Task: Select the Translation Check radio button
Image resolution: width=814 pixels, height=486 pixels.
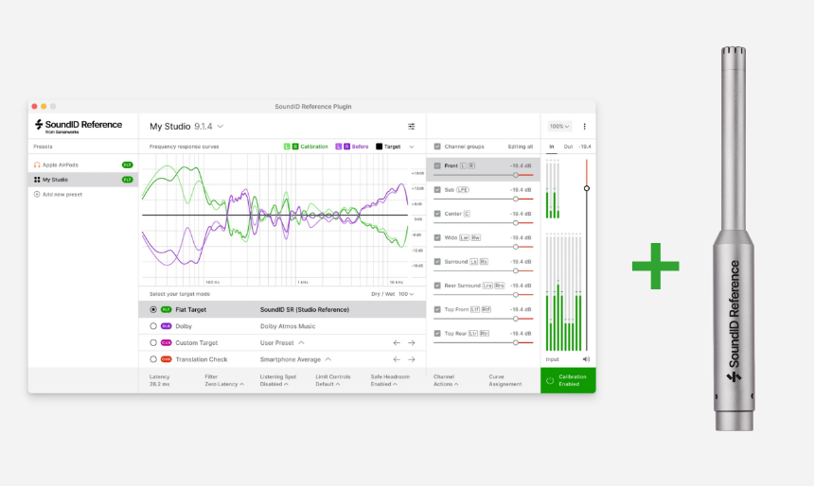Action: (x=153, y=359)
